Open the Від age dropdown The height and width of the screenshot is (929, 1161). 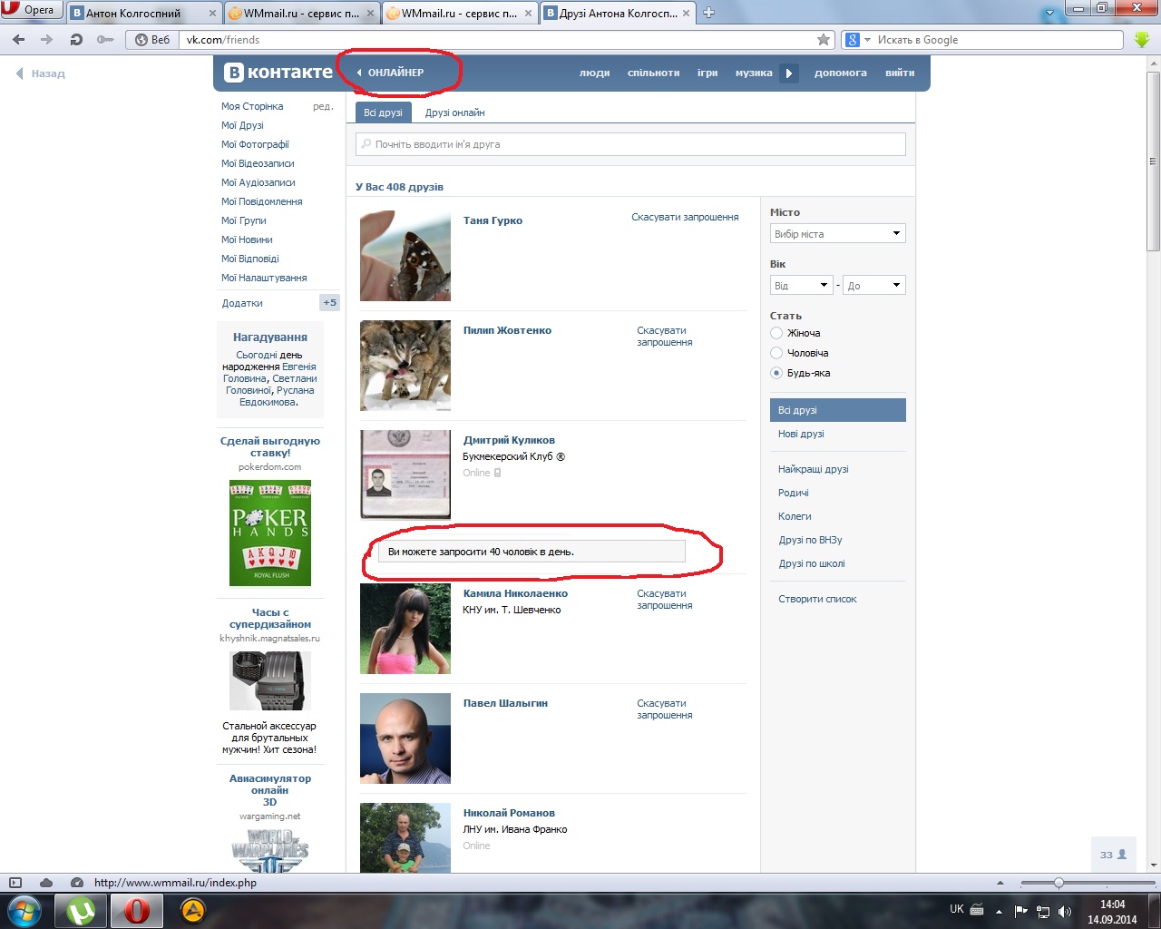pyautogui.click(x=801, y=285)
